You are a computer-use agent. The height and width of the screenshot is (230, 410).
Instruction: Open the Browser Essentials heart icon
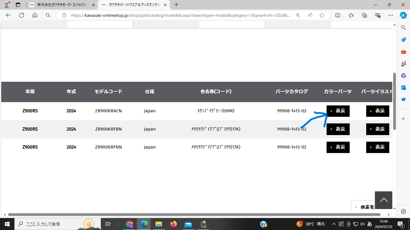(x=378, y=15)
